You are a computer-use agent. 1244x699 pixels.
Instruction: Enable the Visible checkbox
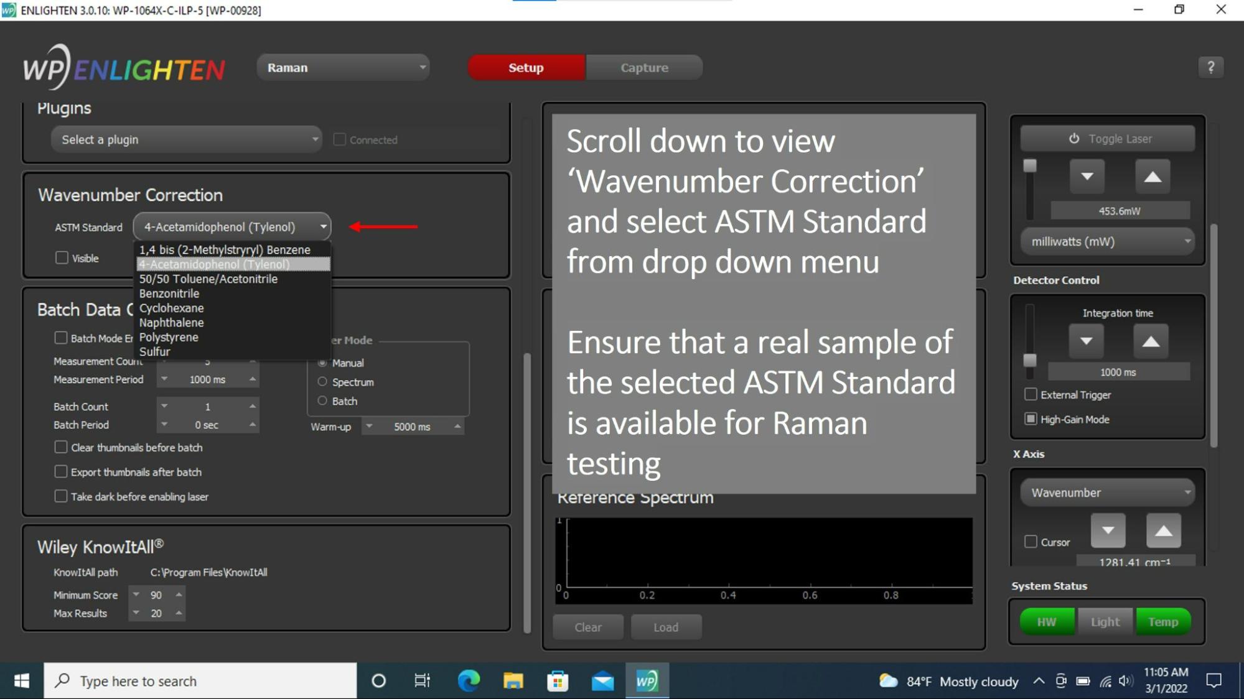click(62, 257)
